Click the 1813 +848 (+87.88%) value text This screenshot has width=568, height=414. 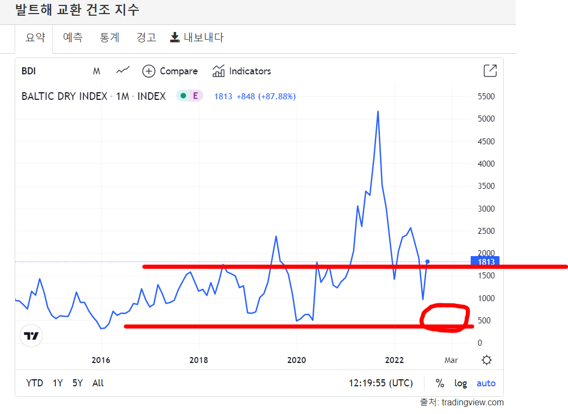click(255, 97)
